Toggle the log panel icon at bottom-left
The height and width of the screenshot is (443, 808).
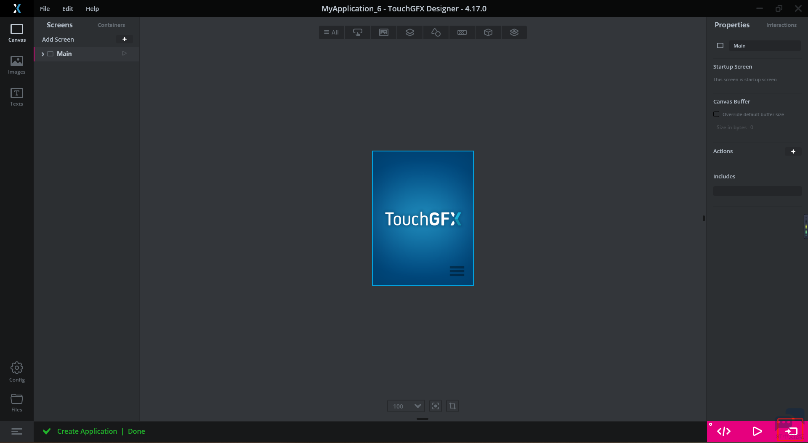(17, 431)
